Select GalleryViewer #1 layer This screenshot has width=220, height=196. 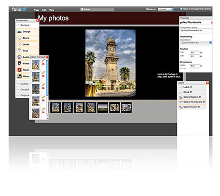pyautogui.click(x=192, y=107)
